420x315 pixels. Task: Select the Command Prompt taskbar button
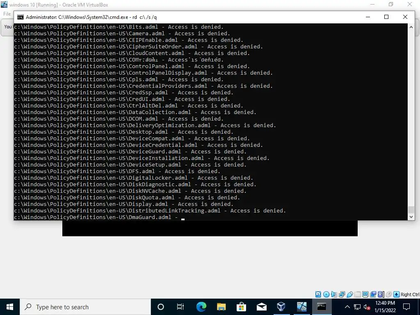(322, 307)
